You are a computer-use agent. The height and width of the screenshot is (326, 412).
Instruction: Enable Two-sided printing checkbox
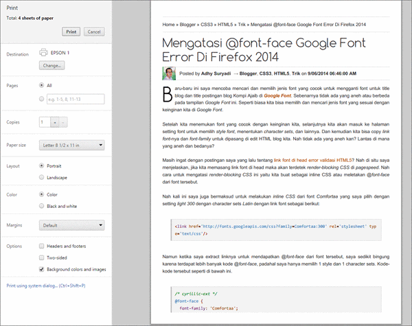click(x=41, y=257)
